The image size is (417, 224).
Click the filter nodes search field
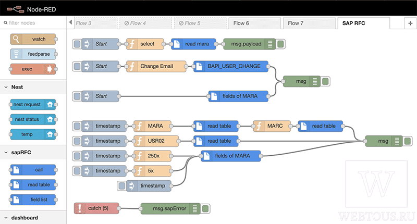[33, 23]
